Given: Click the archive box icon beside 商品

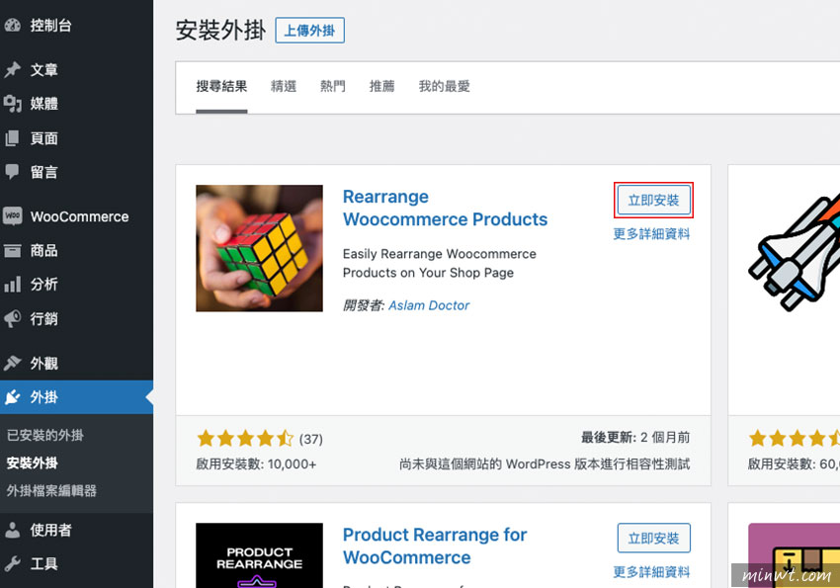Looking at the screenshot, I should [x=12, y=250].
